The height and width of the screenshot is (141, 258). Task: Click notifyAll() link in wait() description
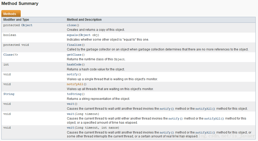click(205, 109)
